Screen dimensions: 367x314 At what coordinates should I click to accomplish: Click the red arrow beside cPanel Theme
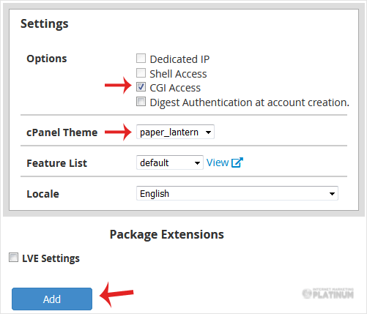tap(118, 132)
